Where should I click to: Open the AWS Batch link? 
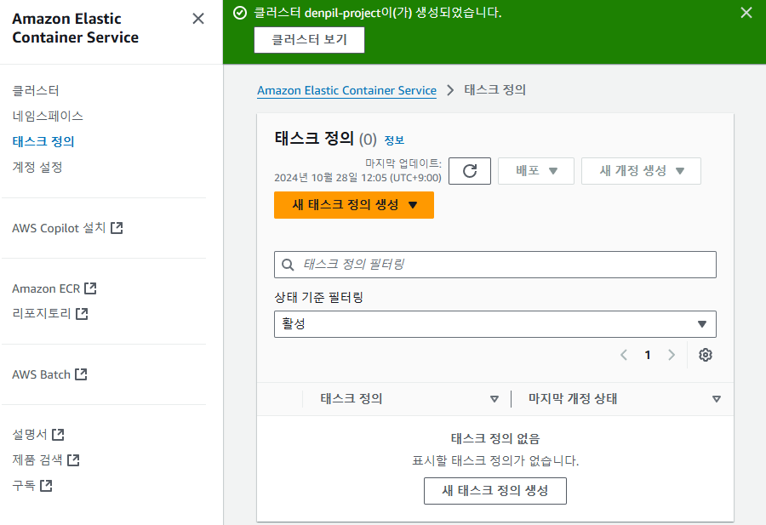[49, 374]
